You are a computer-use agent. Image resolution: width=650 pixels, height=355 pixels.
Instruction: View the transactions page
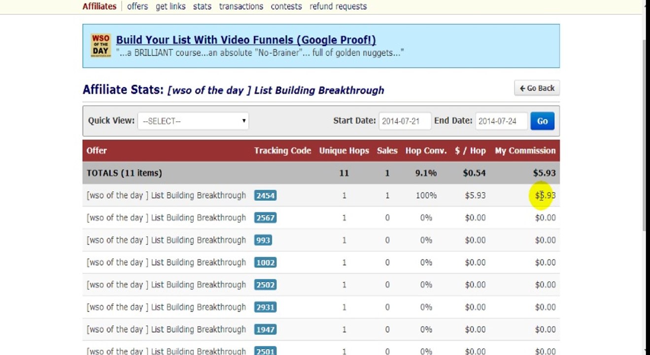tap(241, 6)
